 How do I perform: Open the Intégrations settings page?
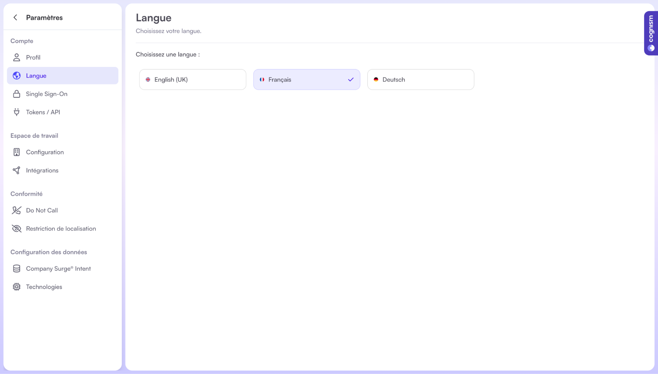[x=42, y=170]
